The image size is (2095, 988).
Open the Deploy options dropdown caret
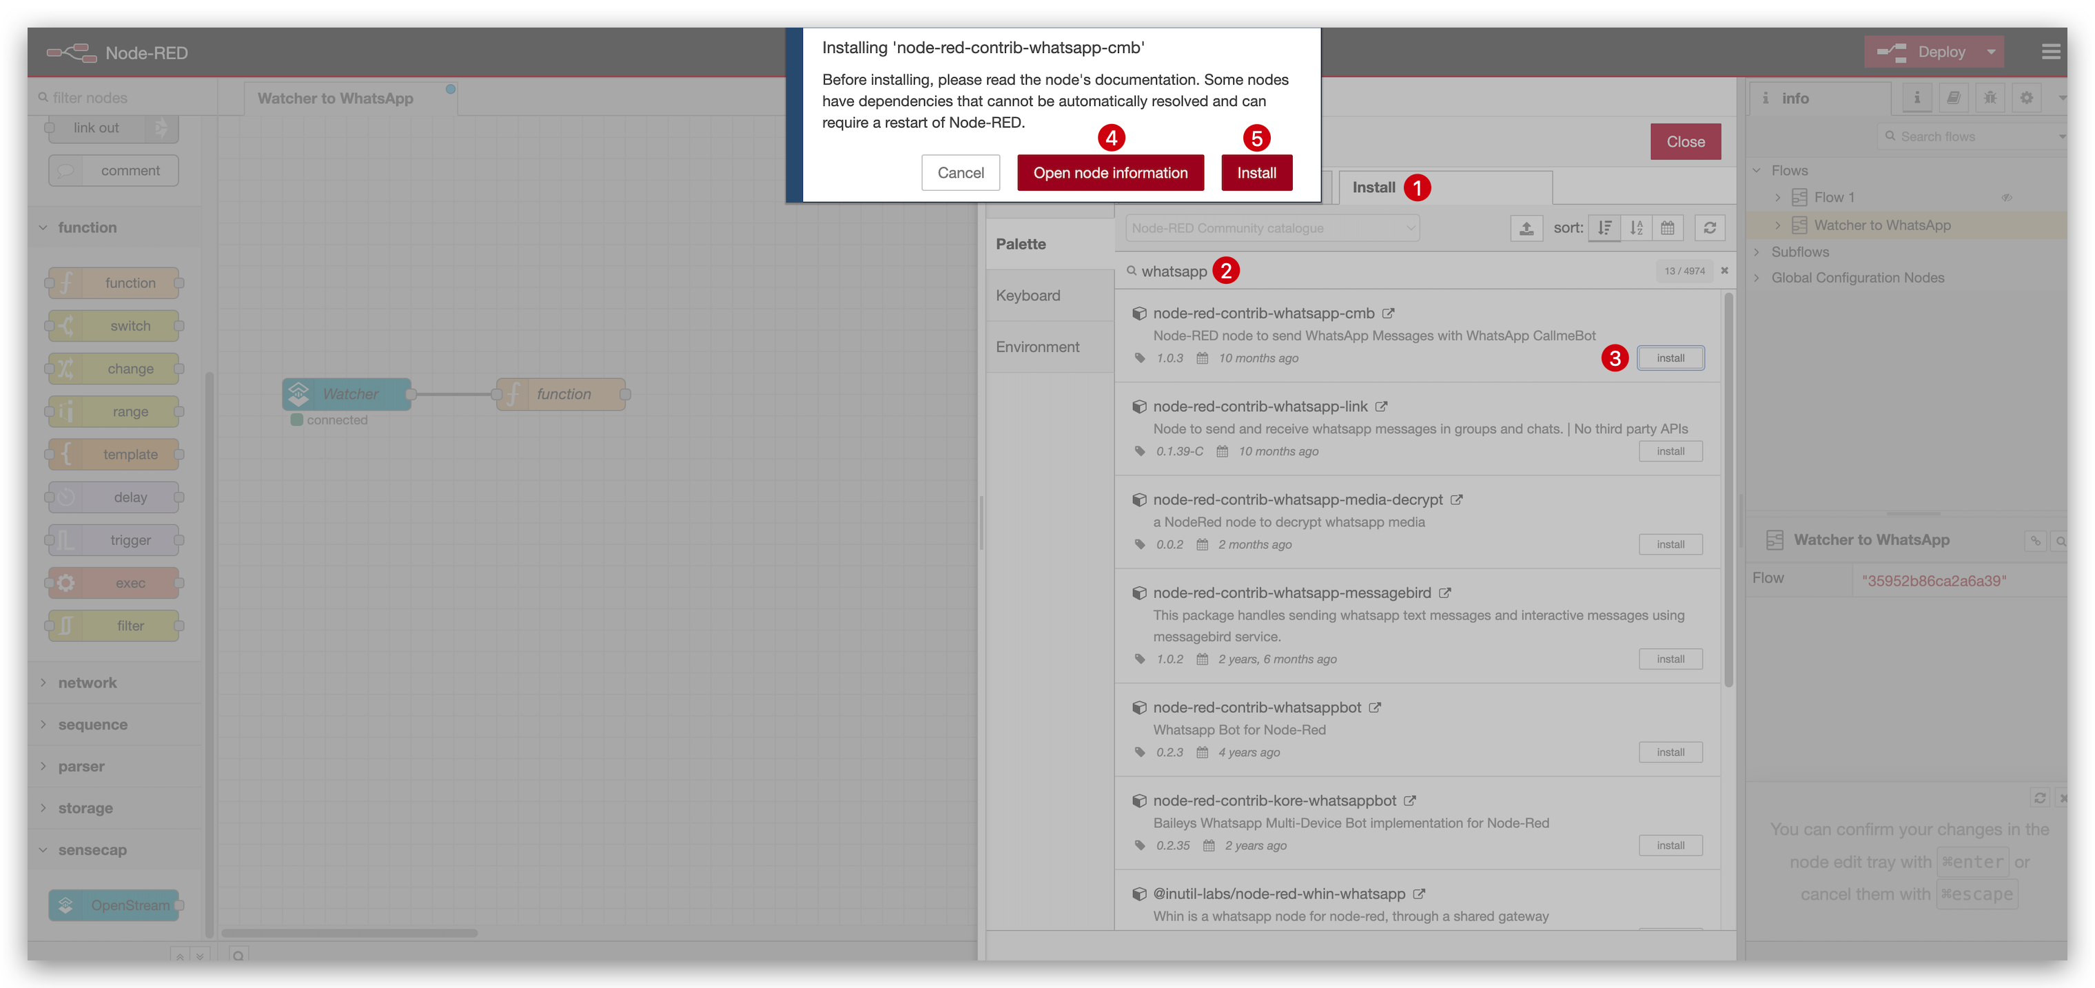point(1991,52)
